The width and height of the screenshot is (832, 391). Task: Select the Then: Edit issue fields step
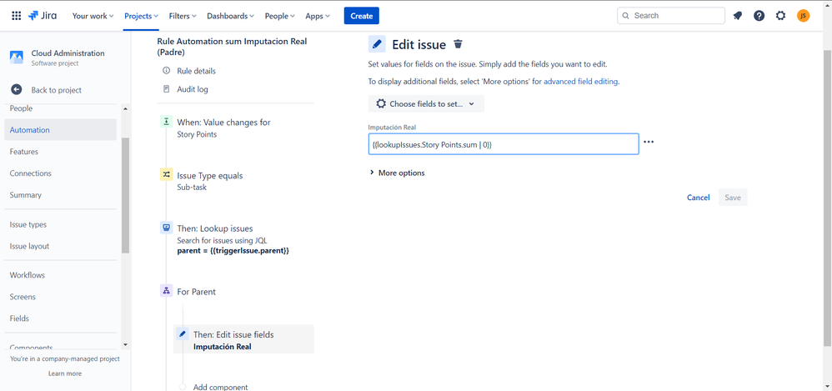tap(244, 339)
